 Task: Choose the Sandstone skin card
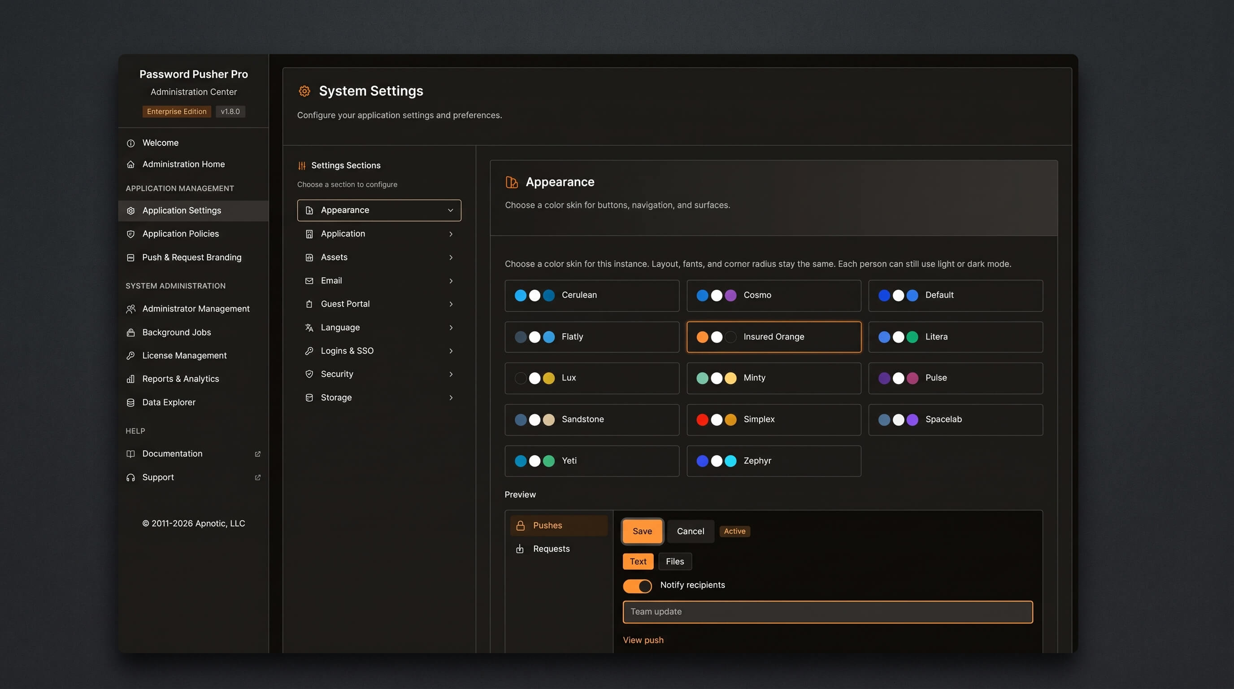coord(591,420)
